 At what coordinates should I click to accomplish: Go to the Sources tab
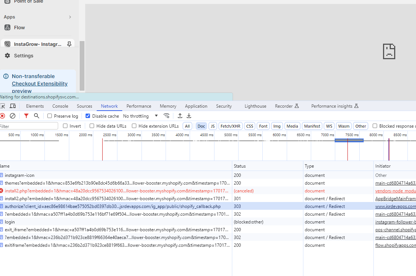point(84,106)
